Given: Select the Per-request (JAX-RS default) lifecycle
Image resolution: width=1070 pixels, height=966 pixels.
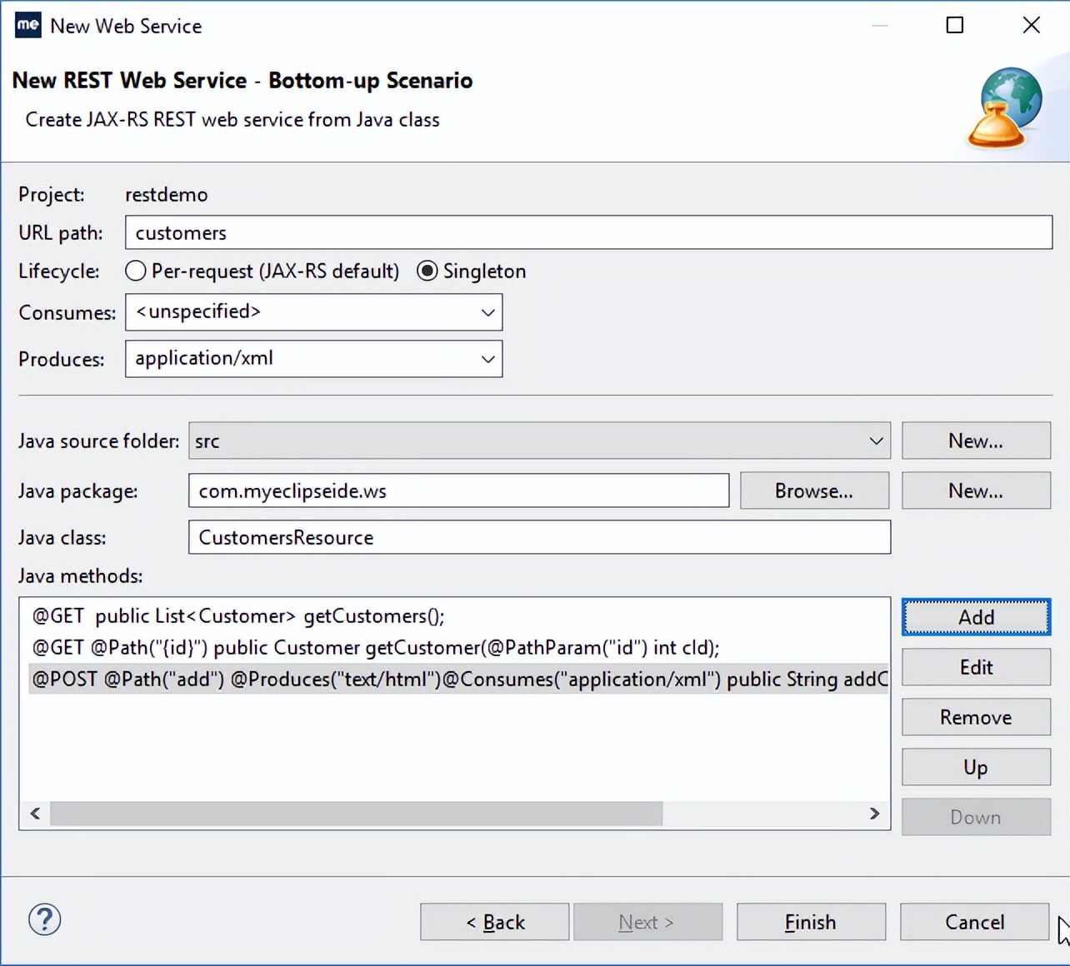Looking at the screenshot, I should [135, 271].
